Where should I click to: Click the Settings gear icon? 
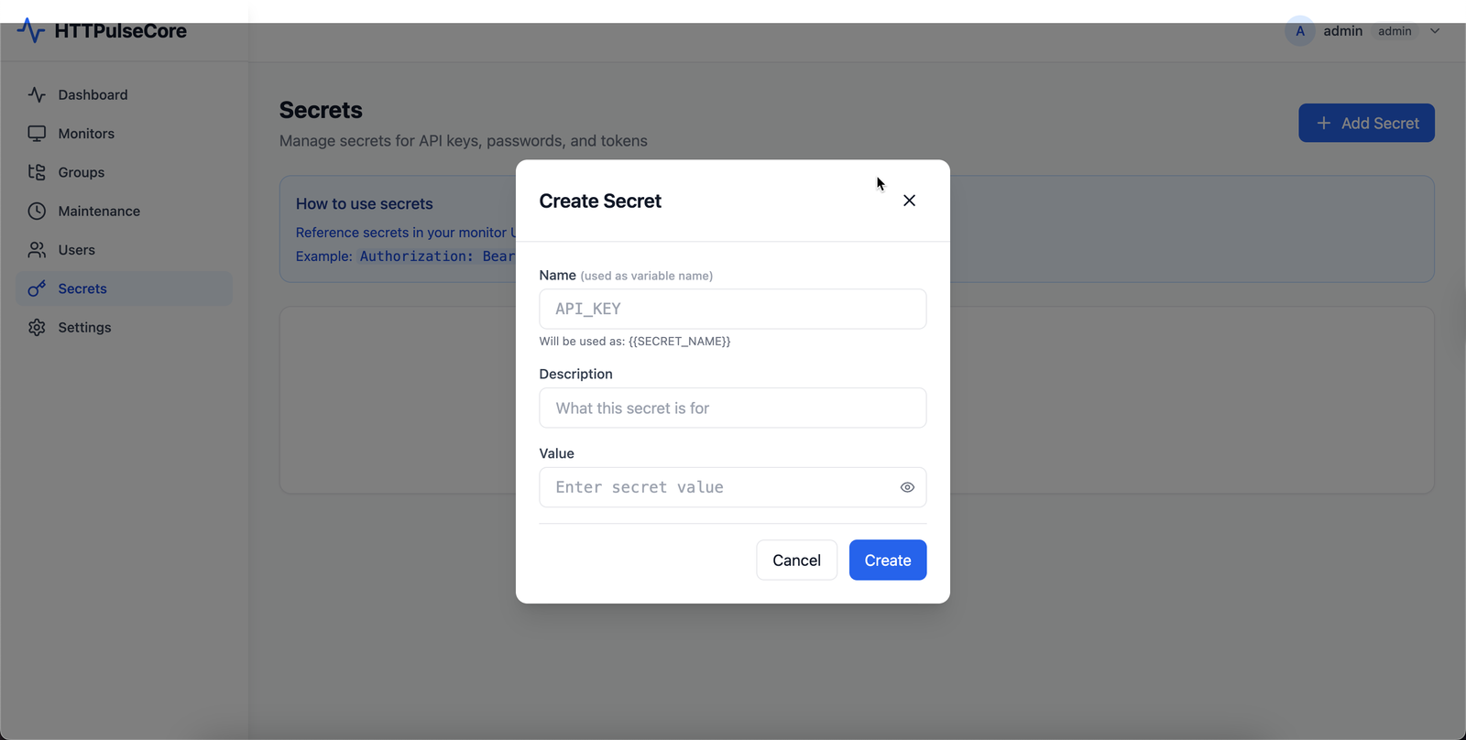coord(37,328)
